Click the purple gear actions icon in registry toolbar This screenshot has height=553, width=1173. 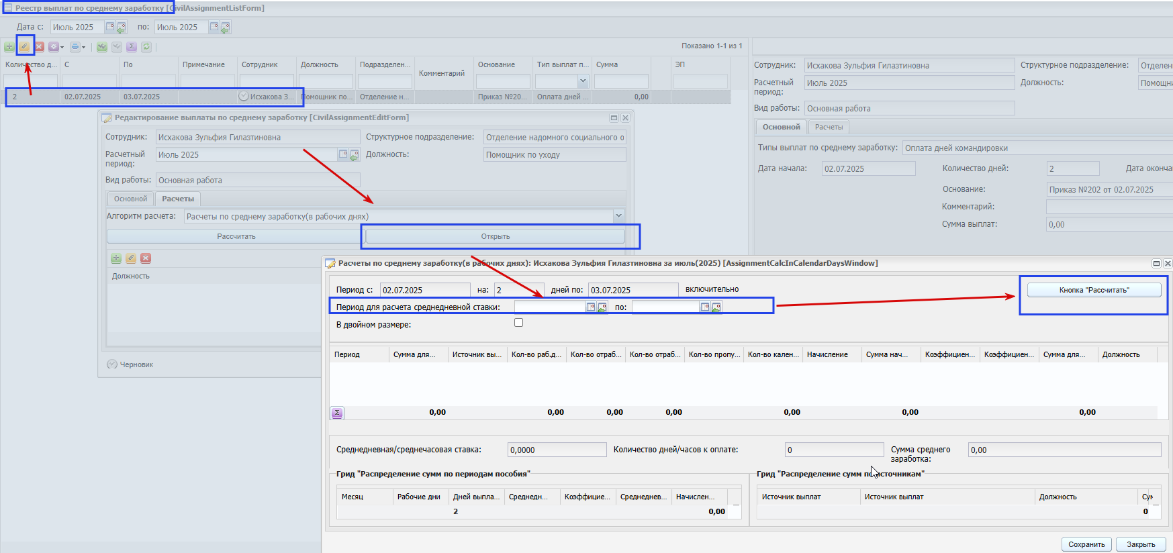(x=53, y=47)
